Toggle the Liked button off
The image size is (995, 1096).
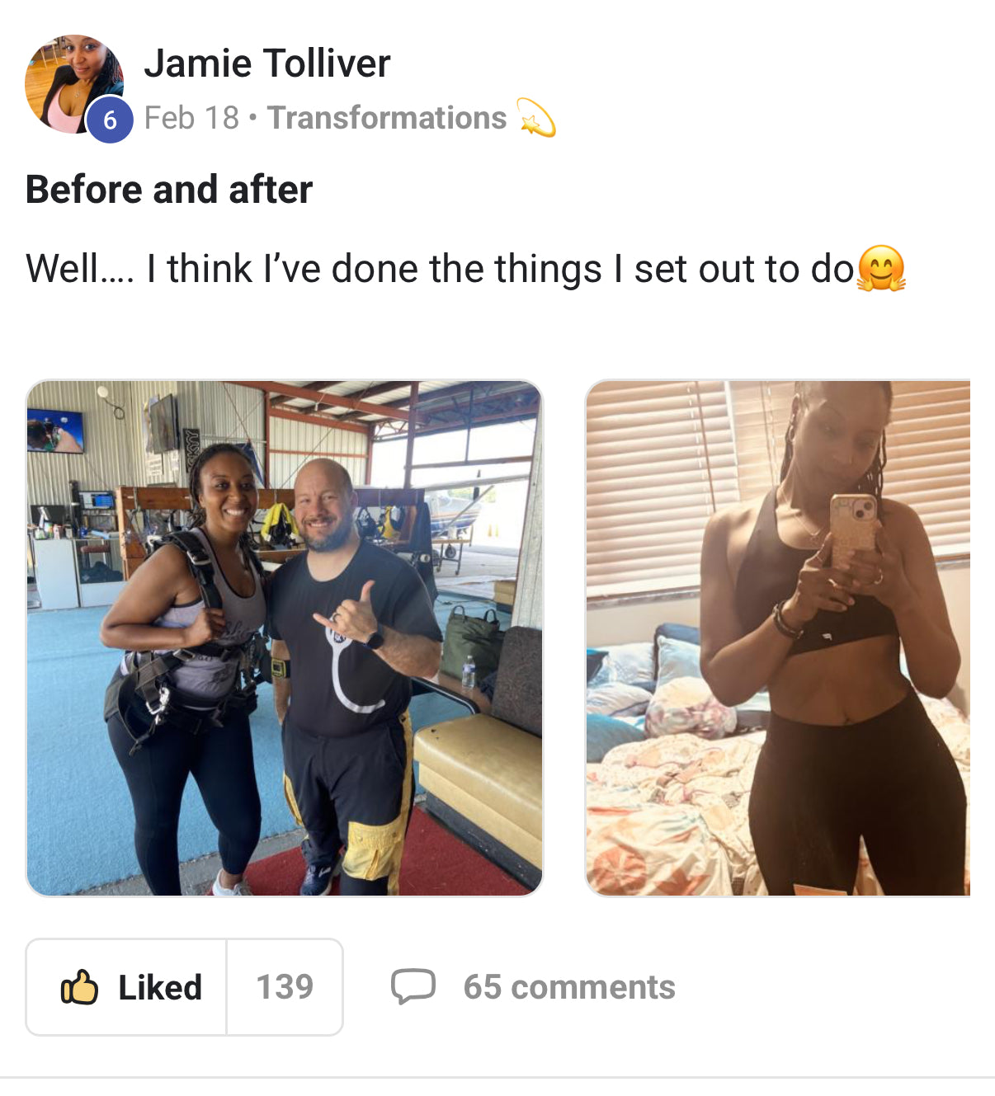[126, 986]
